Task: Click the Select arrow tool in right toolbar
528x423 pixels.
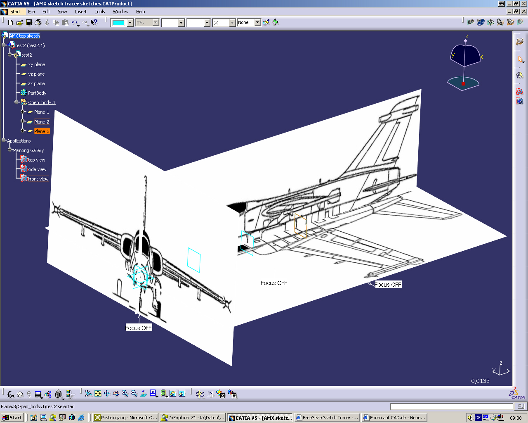Action: pos(520,59)
